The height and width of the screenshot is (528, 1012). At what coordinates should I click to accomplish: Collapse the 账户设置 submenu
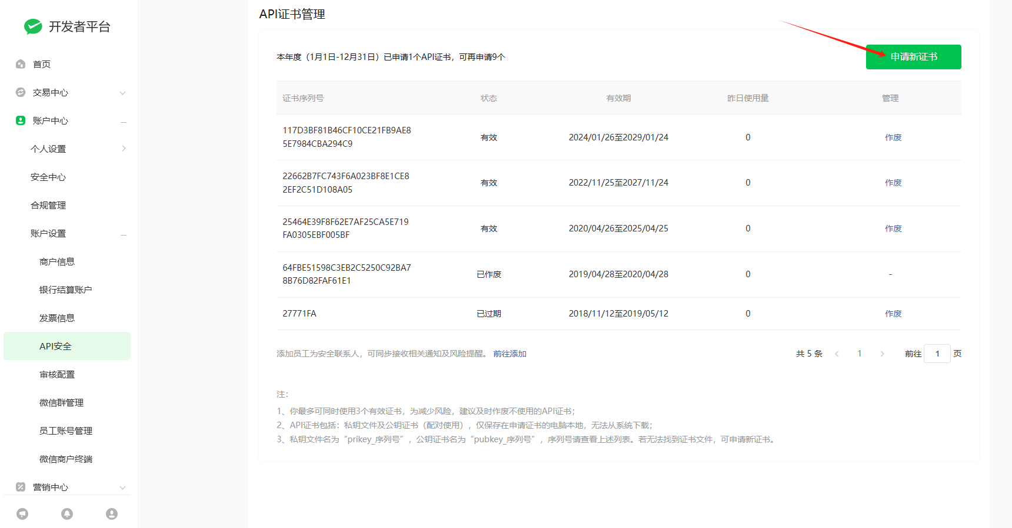124,234
